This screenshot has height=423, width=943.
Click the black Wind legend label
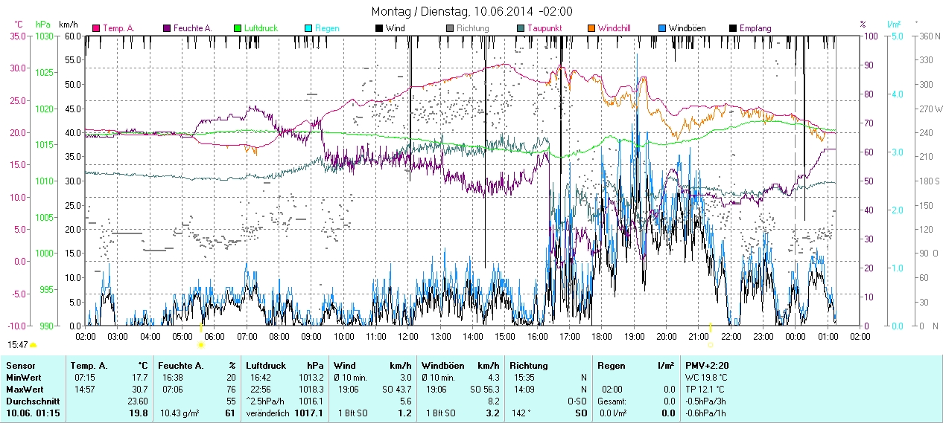coord(395,28)
